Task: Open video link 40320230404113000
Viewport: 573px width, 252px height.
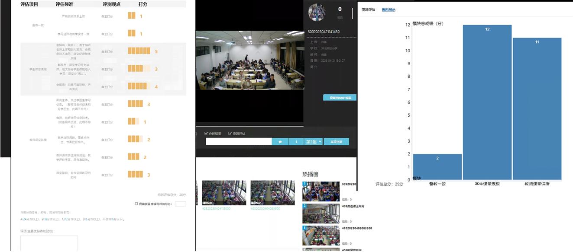Action: pos(216,208)
